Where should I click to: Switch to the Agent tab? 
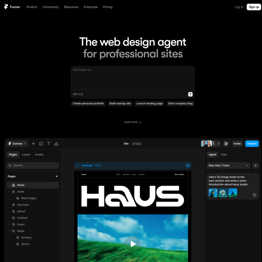coord(212,155)
